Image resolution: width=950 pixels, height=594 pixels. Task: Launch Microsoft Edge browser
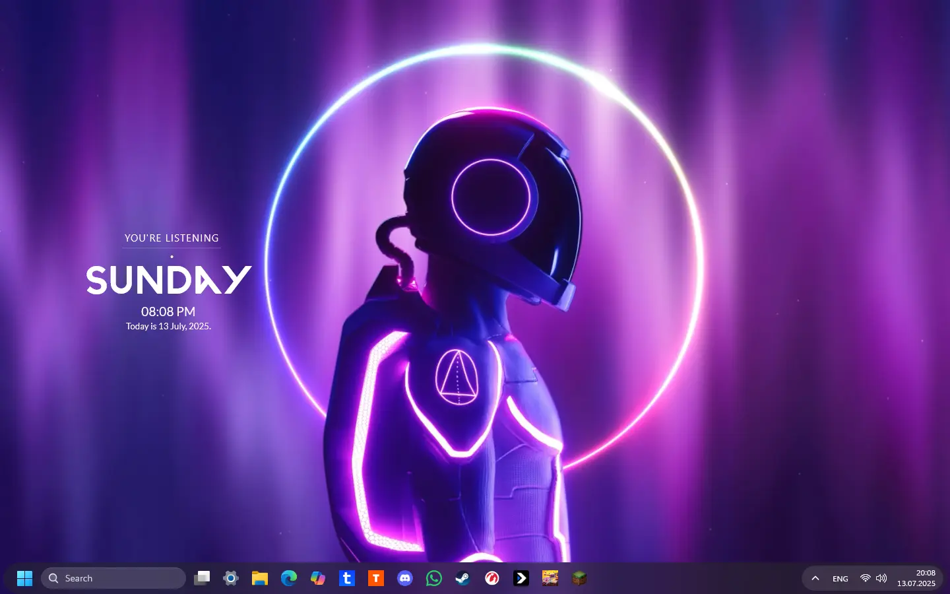tap(289, 578)
